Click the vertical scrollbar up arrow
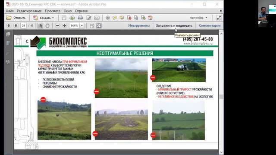The width and height of the screenshot is (276, 155). [221, 34]
